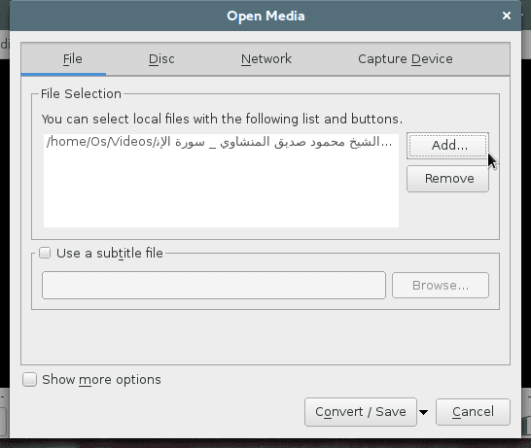The height and width of the screenshot is (448, 531).
Task: Tick Show more options checkbox
Action: 29,379
